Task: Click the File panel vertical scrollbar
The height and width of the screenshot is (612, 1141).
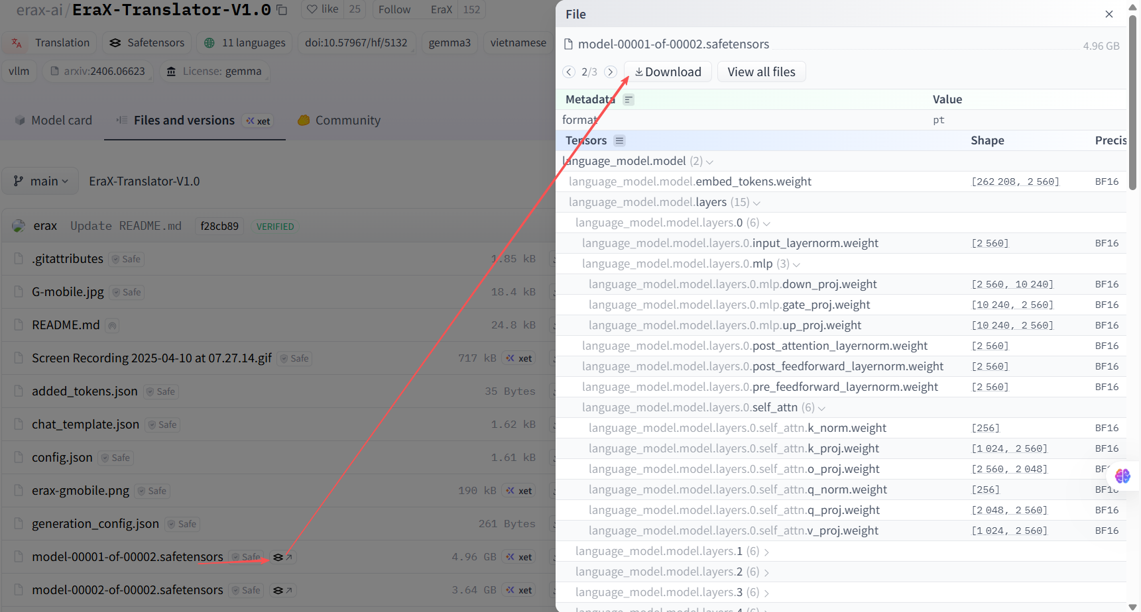Action: [x=1133, y=103]
